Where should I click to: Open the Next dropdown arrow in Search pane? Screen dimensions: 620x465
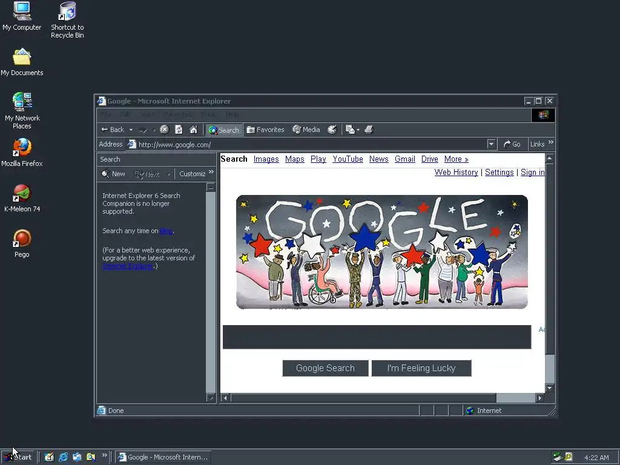pos(169,174)
